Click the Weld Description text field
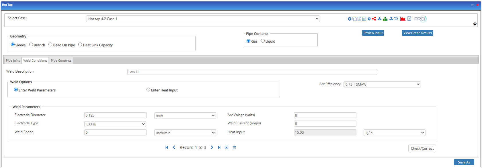 pyautogui.click(x=252, y=72)
